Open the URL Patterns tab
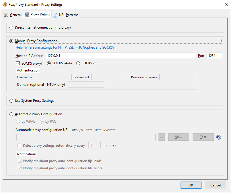Screen dimensions: 231x193 (66, 15)
